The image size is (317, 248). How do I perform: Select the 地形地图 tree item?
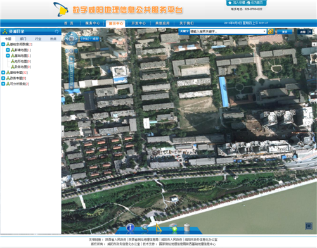21,61
